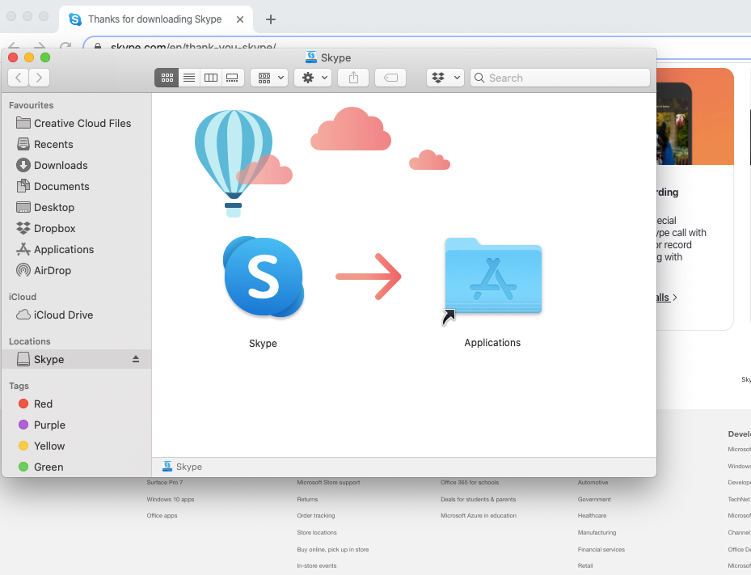The width and height of the screenshot is (751, 575).
Task: Open AirDrop in the sidebar
Action: click(77, 271)
